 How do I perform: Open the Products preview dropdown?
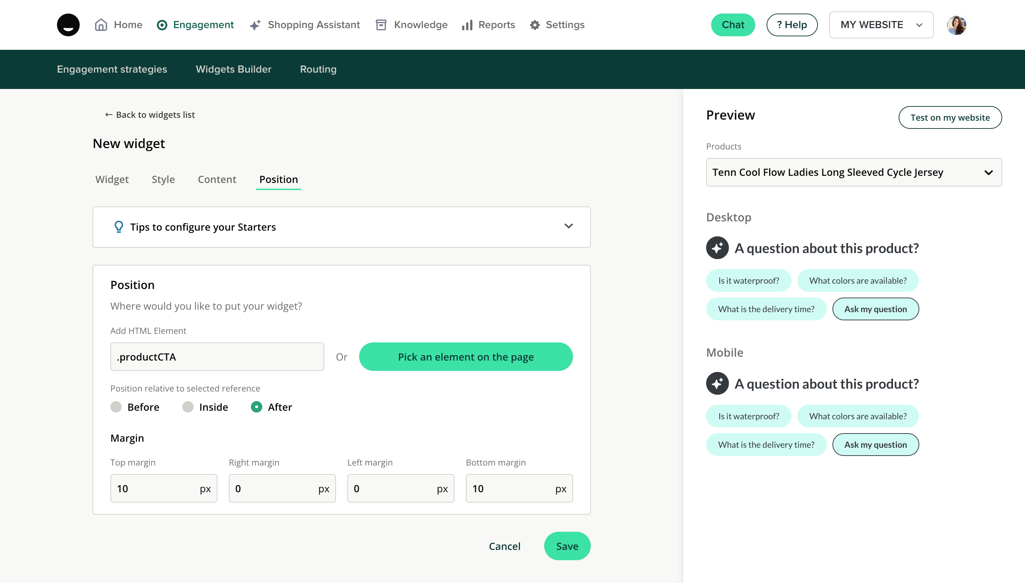pos(853,172)
